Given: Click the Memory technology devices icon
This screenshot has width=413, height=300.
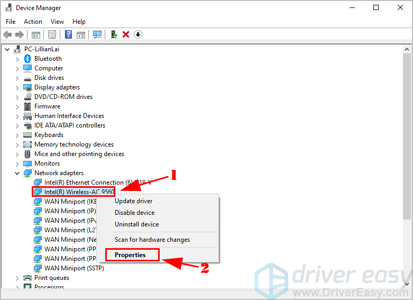Looking at the screenshot, I should coord(27,144).
